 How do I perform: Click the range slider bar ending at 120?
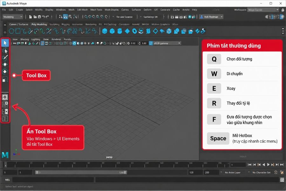tap(81, 172)
